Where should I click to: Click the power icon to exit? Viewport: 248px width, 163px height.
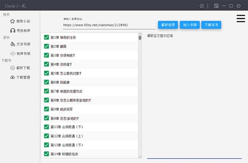coord(238,6)
